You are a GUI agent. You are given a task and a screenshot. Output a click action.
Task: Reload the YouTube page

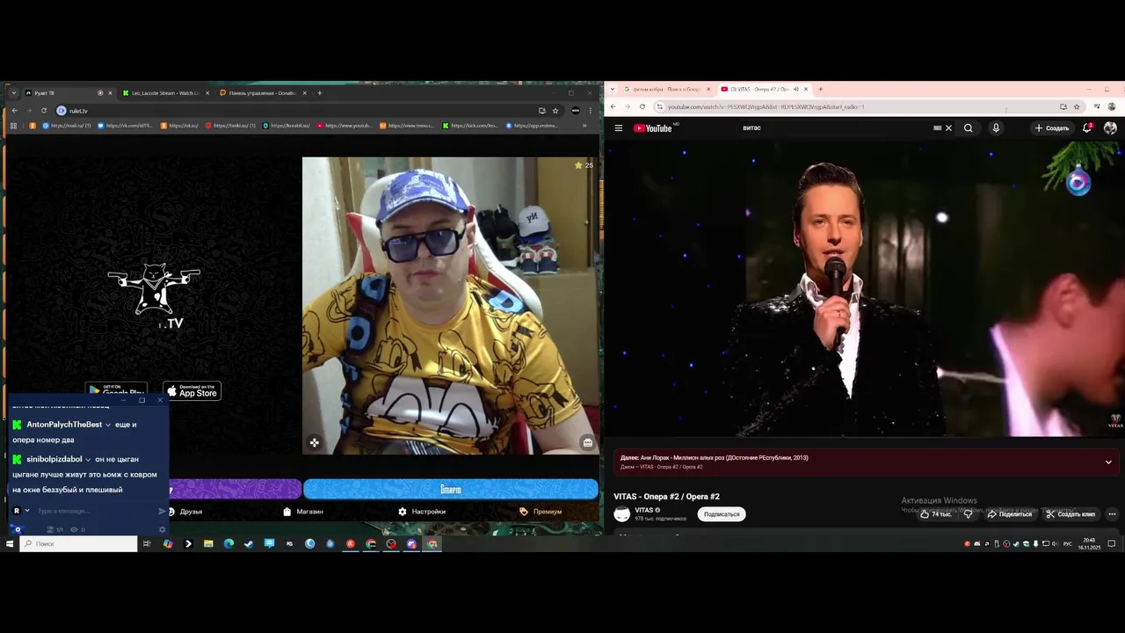tap(642, 106)
